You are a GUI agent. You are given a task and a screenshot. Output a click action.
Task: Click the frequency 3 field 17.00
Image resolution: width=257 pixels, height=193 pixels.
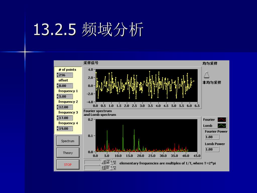66,118
